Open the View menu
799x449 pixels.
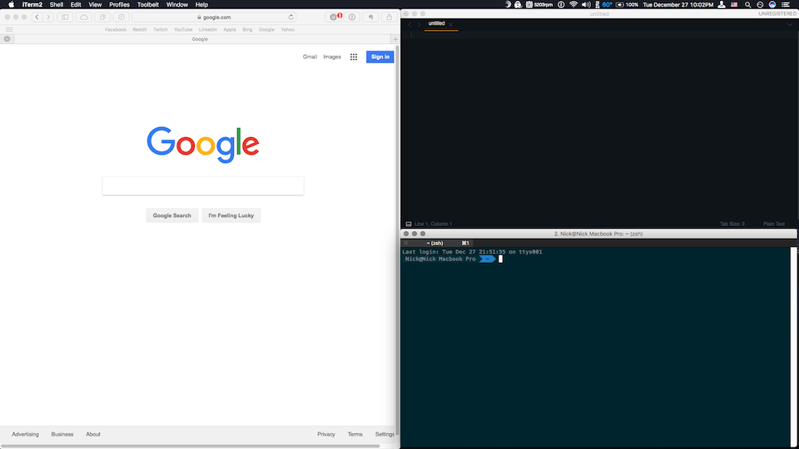tap(95, 5)
